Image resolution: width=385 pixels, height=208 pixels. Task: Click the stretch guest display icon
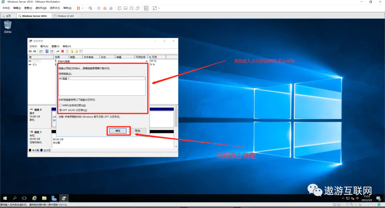pos(155,8)
